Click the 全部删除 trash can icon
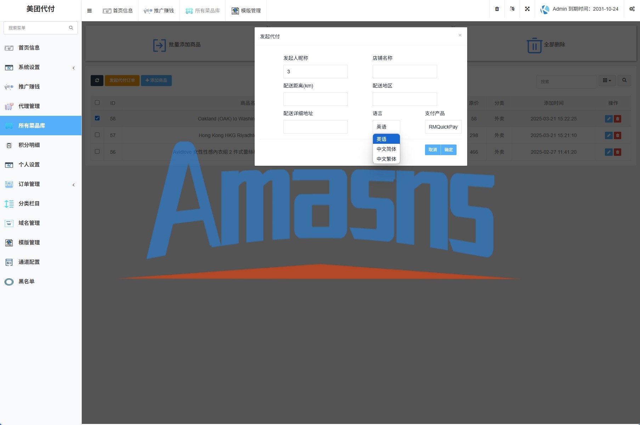The width and height of the screenshot is (640, 425). (534, 45)
